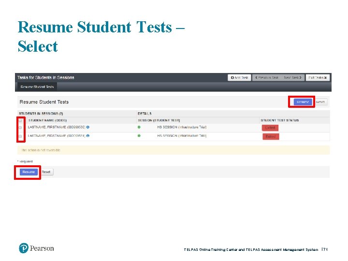Click the Student Test Status column header
The height and width of the screenshot is (261, 348).
(x=280, y=120)
